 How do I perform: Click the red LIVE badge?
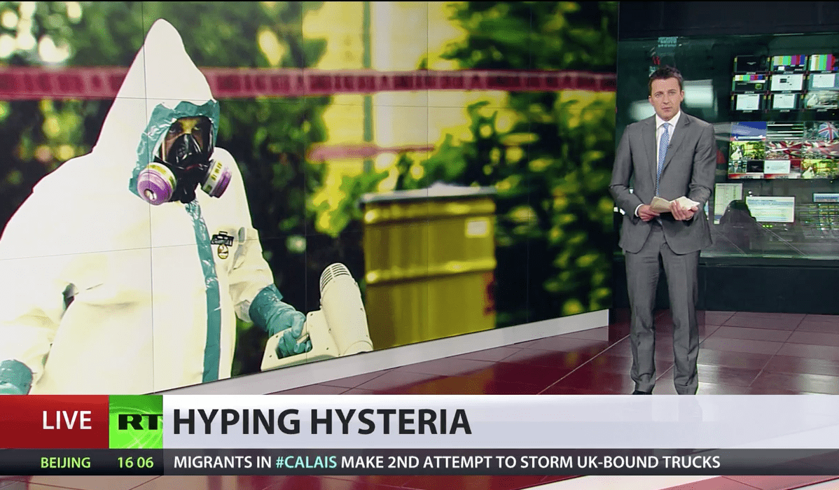coord(55,421)
